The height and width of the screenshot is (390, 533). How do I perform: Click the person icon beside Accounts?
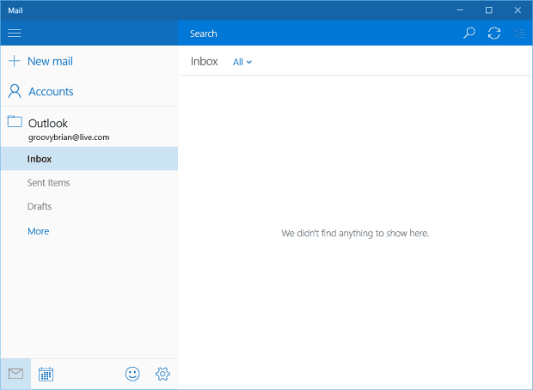tap(15, 91)
